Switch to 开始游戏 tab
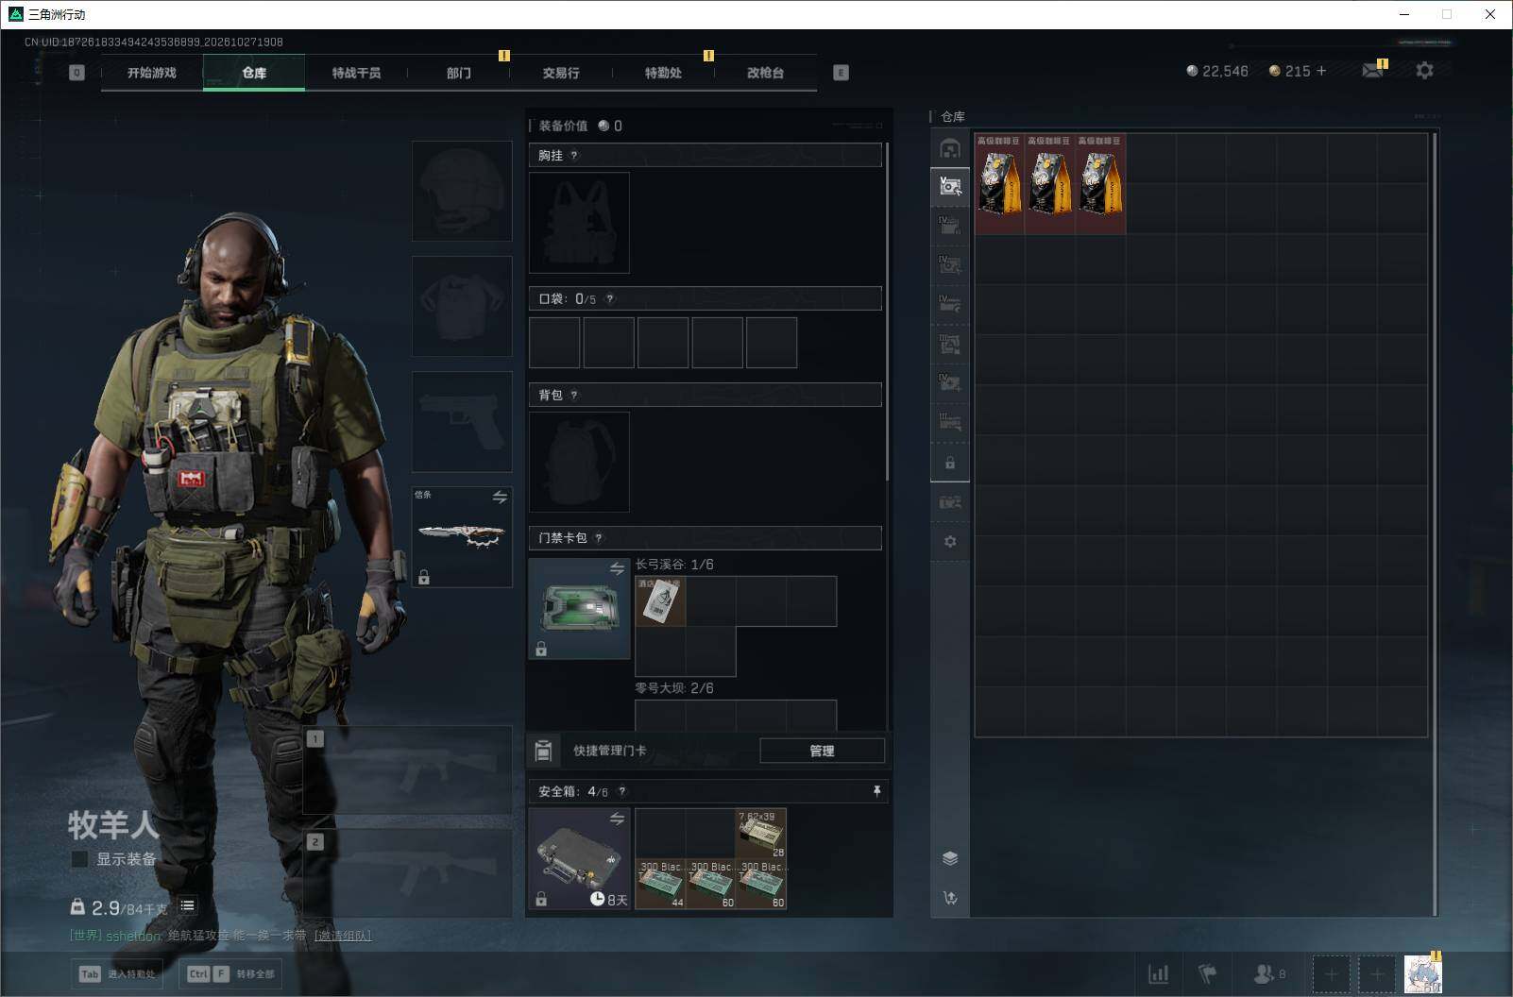The width and height of the screenshot is (1513, 997). pyautogui.click(x=152, y=73)
